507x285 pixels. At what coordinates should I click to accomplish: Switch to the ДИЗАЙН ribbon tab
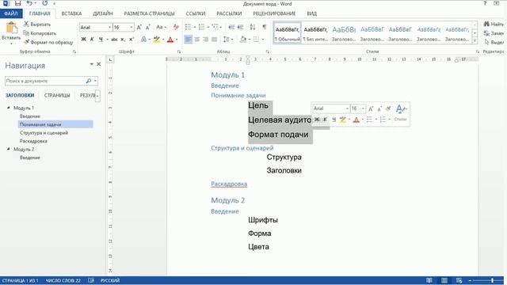tap(102, 13)
